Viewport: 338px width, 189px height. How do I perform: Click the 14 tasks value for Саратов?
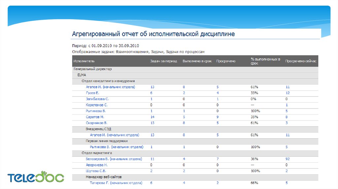pos(152,117)
